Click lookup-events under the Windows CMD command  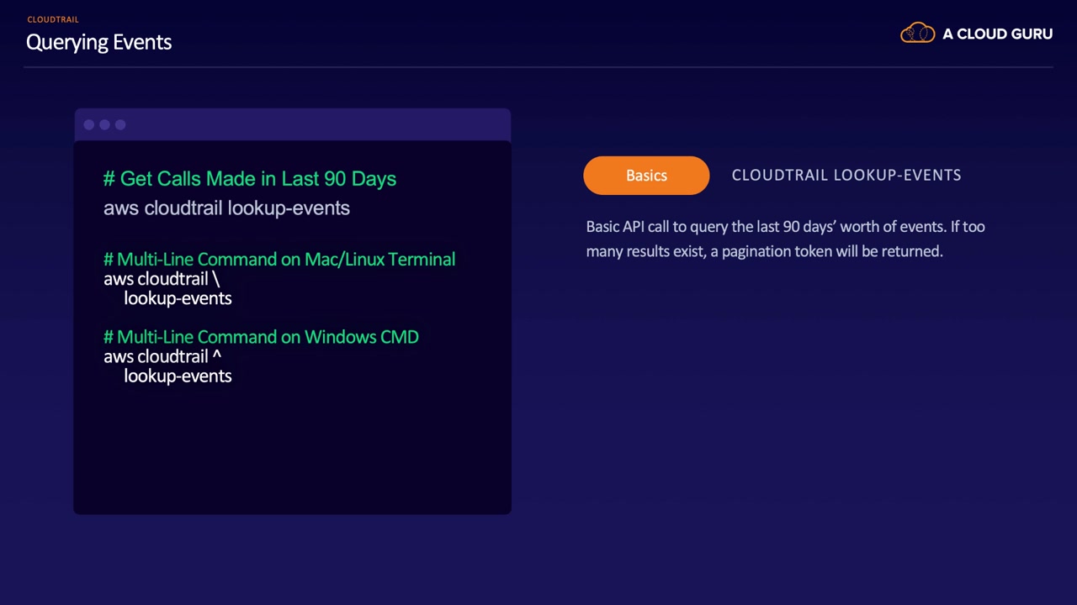point(178,376)
